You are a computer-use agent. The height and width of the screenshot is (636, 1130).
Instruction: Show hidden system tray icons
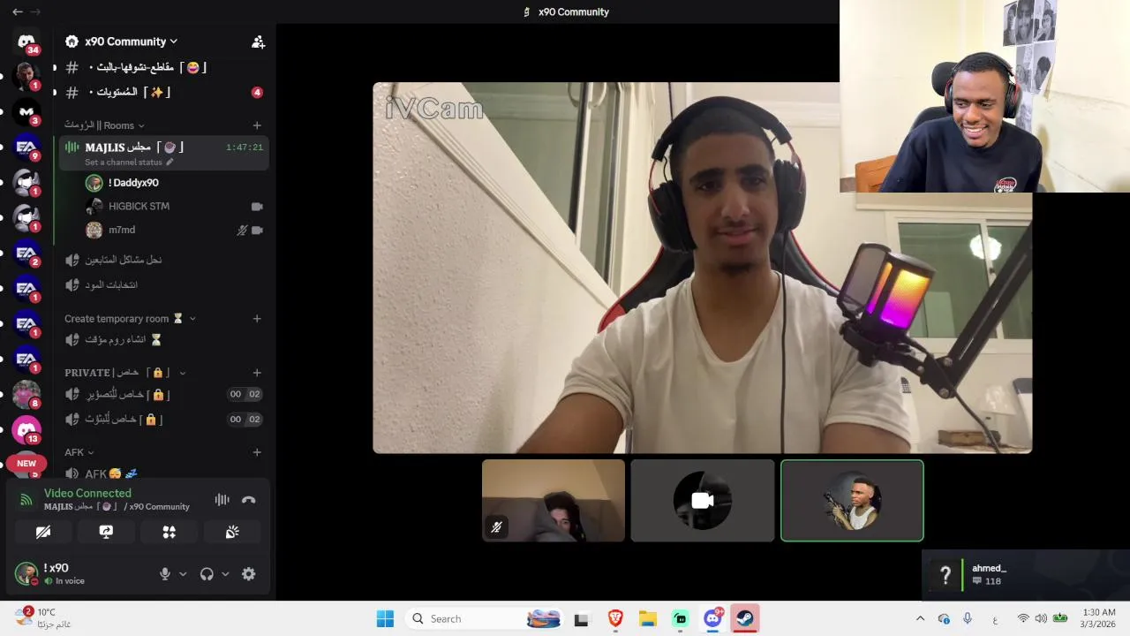(920, 618)
